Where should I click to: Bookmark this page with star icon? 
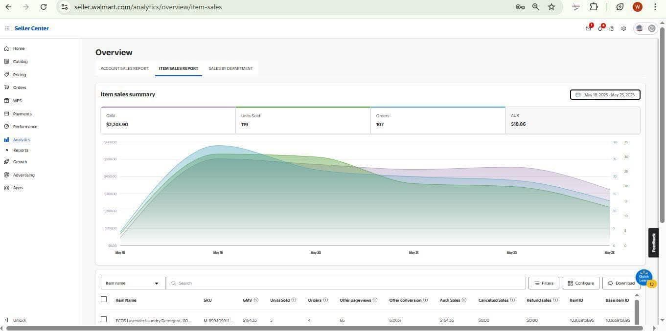551,7
